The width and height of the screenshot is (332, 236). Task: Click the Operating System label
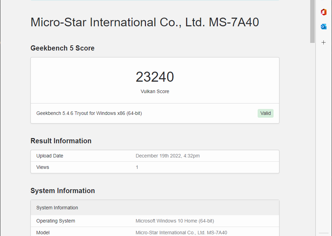(56, 221)
